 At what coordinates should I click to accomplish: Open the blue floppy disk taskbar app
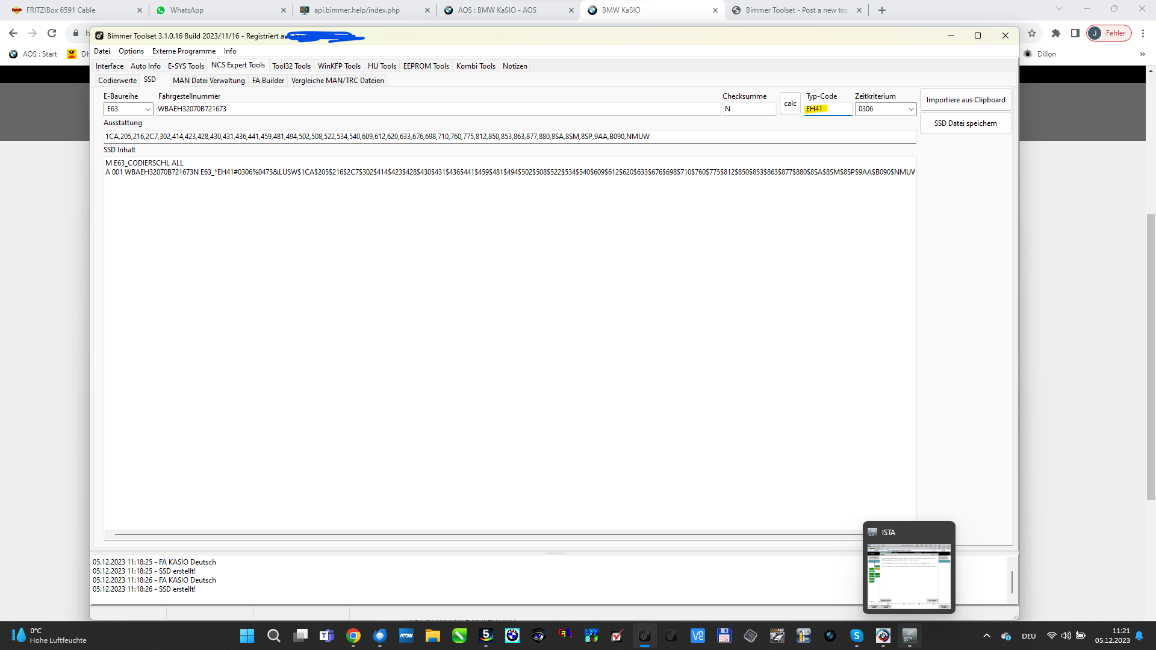pos(724,636)
